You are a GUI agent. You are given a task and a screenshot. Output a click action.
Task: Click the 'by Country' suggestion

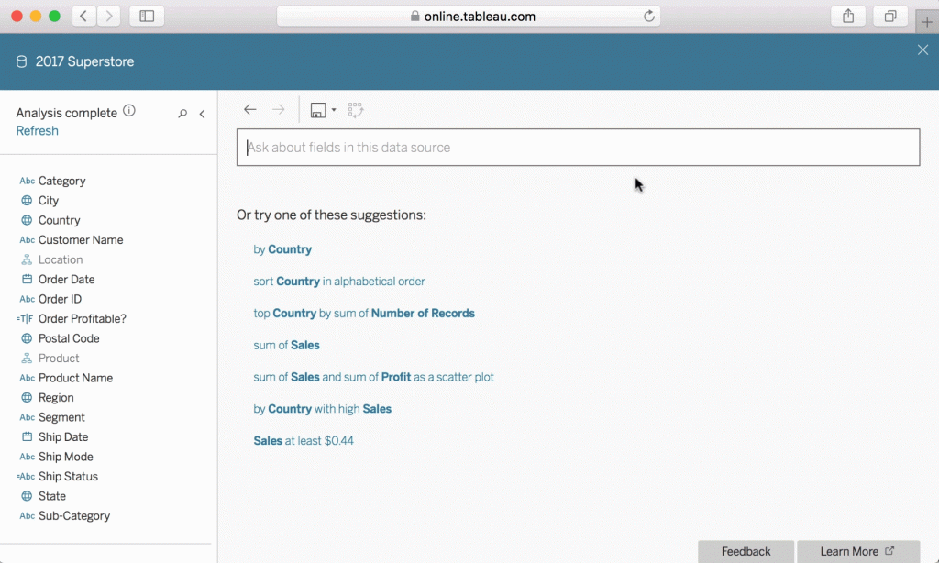[282, 249]
